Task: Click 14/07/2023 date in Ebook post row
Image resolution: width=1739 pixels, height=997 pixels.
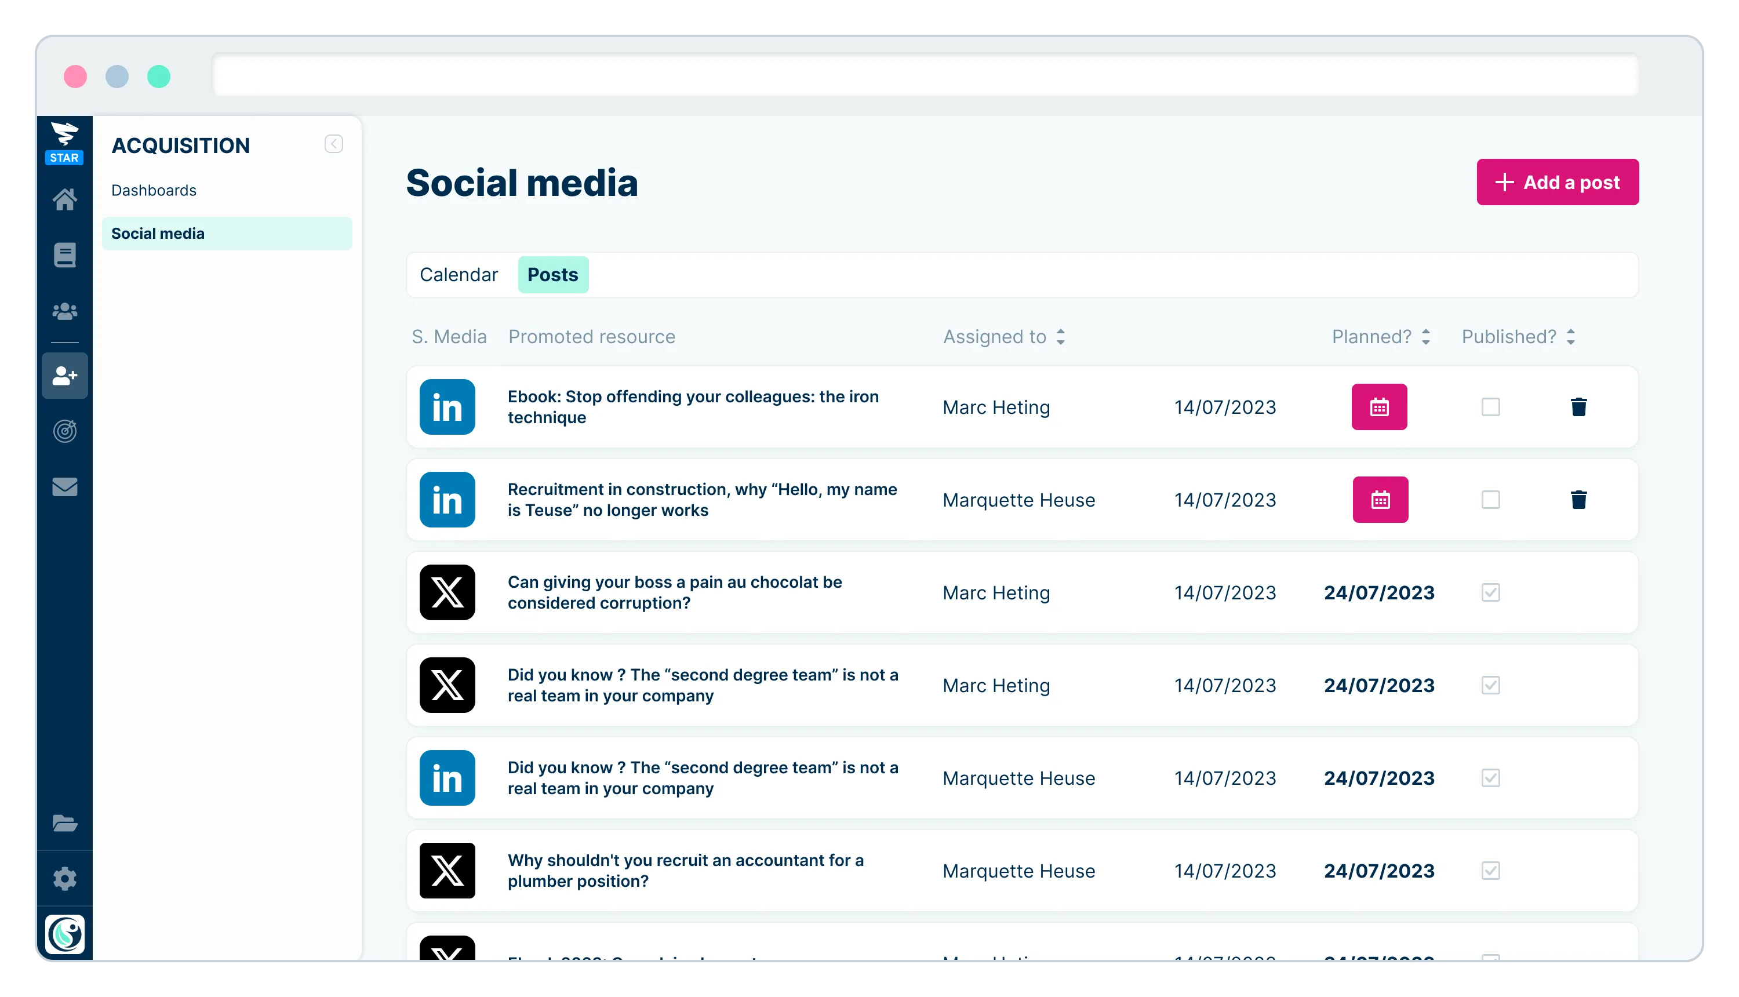Action: (x=1225, y=407)
